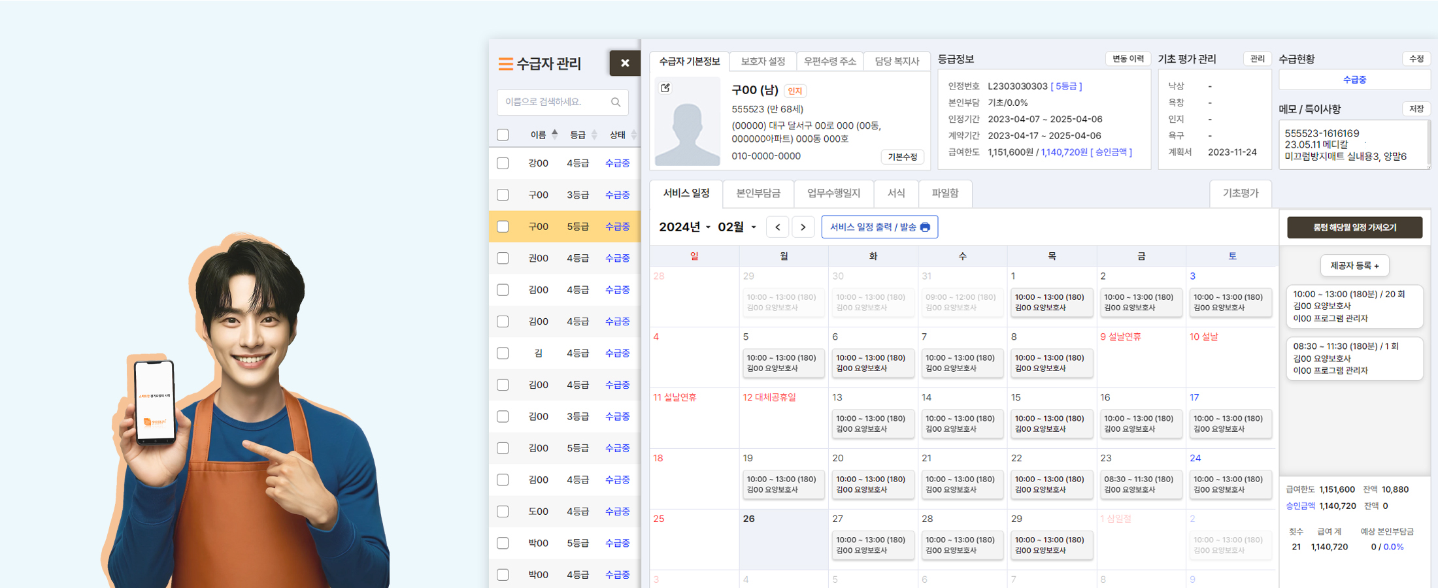Click the 수정 button for 수급현황
This screenshot has height=588, width=1438.
click(1416, 59)
